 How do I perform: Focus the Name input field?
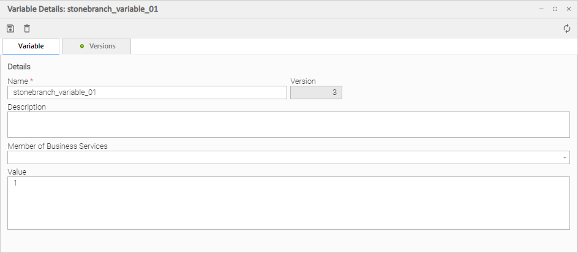pos(147,93)
